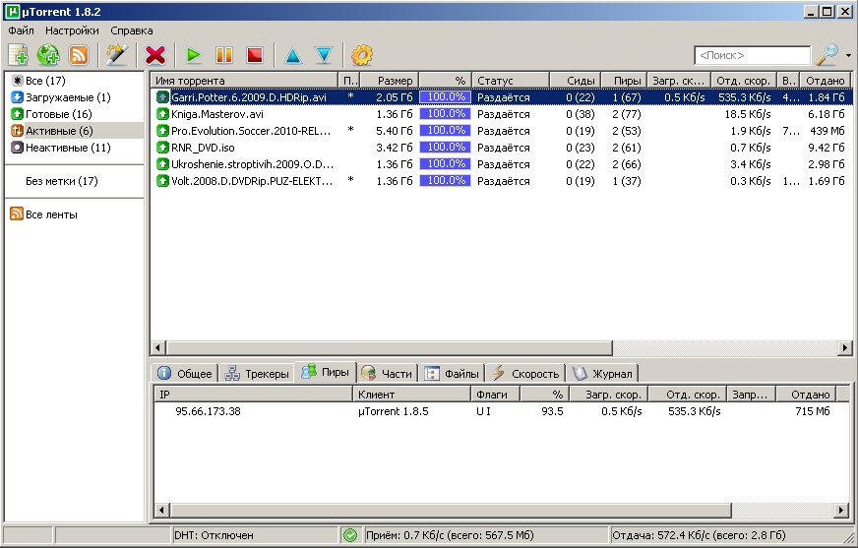This screenshot has height=548, width=858.
Task: Click the red Stop torrent icon
Action: 255,55
